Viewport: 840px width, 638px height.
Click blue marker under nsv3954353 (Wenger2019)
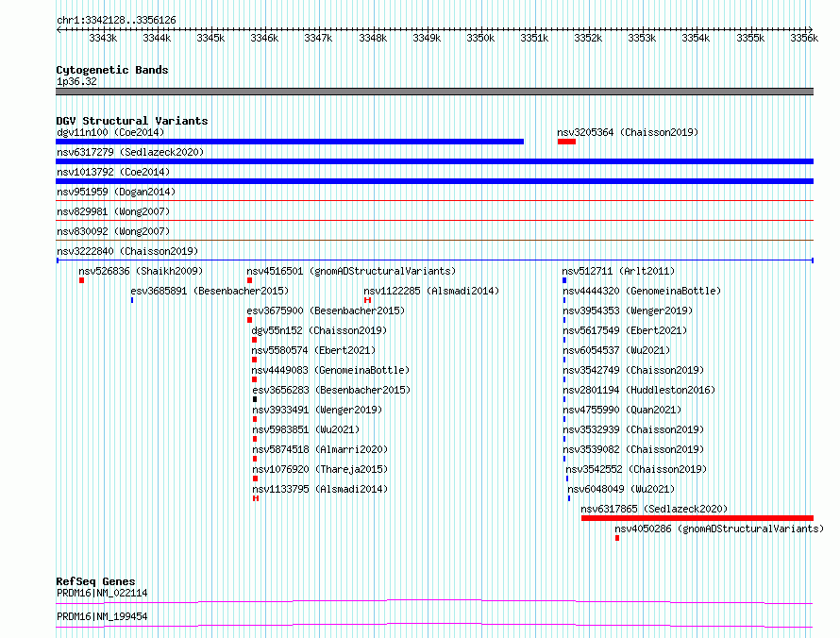point(564,320)
